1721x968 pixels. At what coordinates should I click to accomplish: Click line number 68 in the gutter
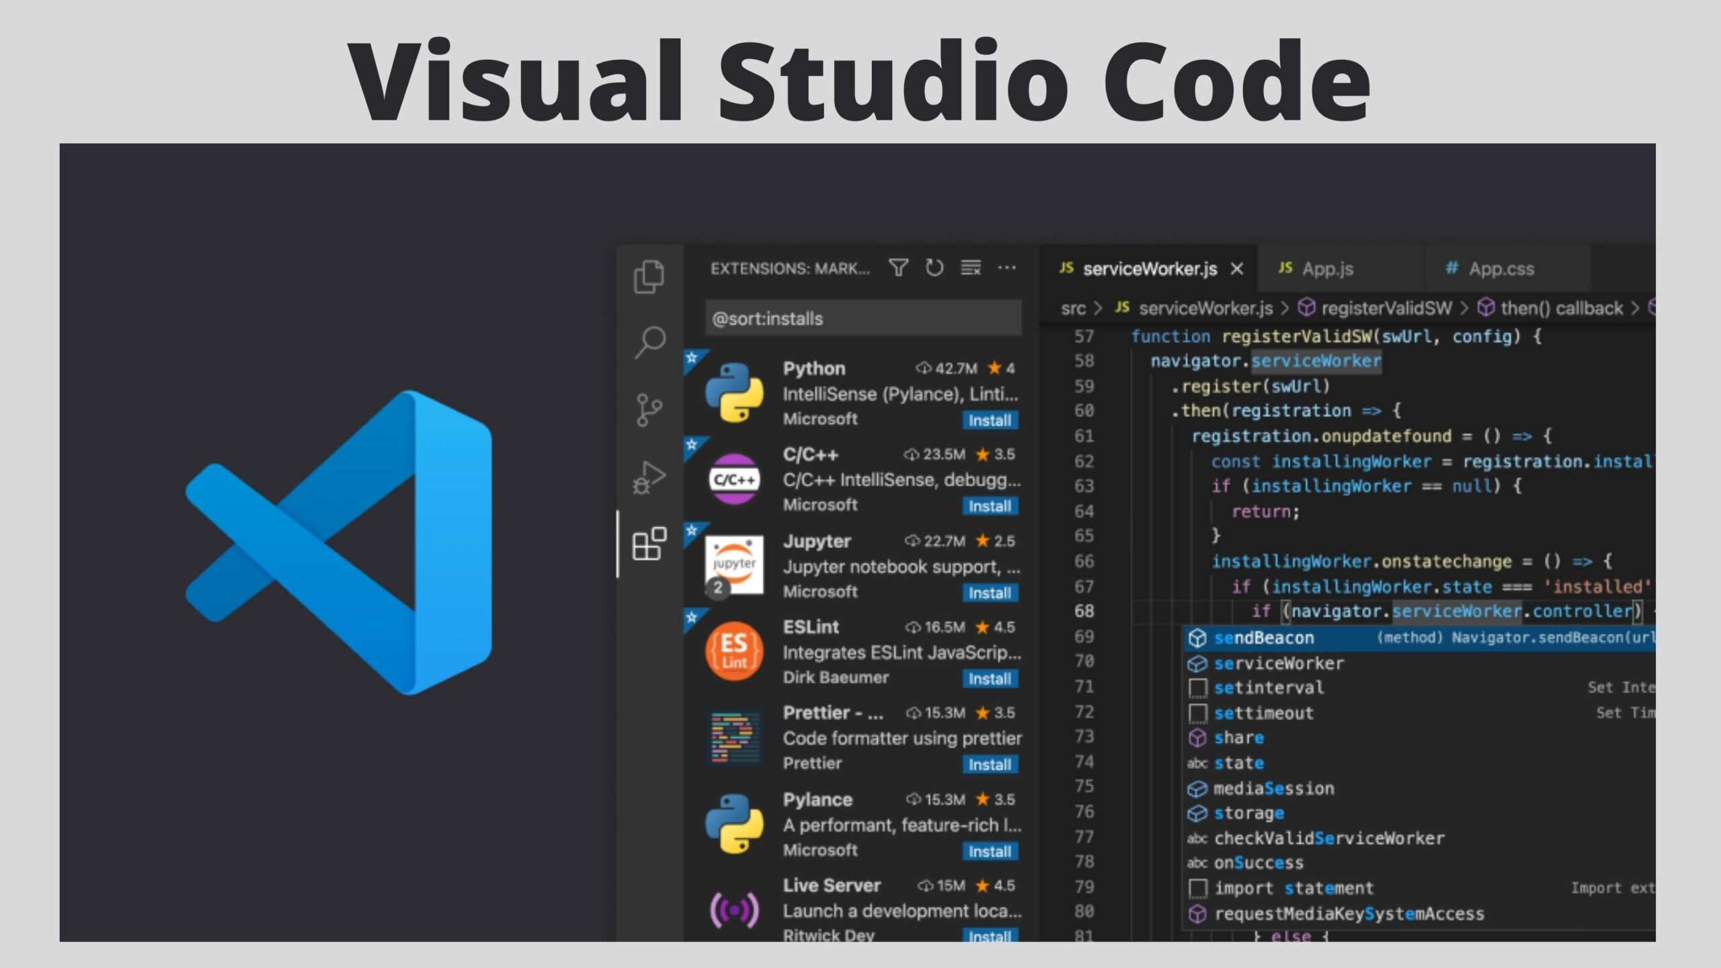(x=1084, y=611)
